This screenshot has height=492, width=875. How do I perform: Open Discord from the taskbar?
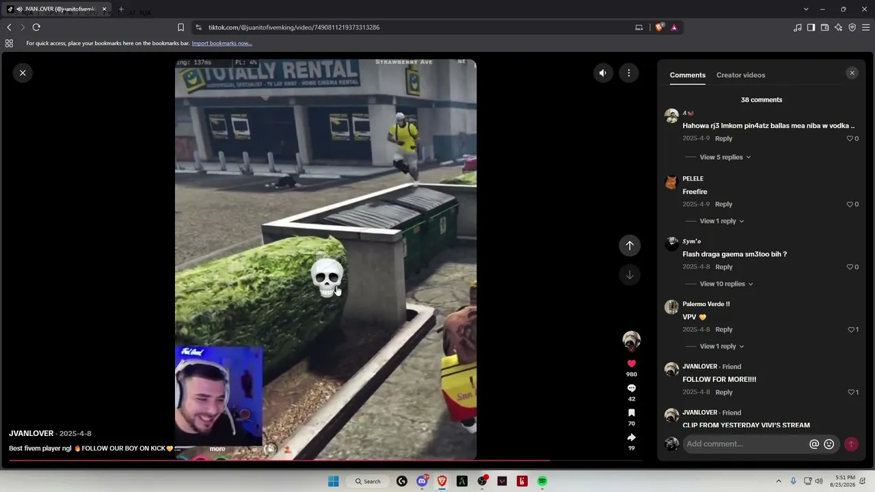pyautogui.click(x=422, y=481)
